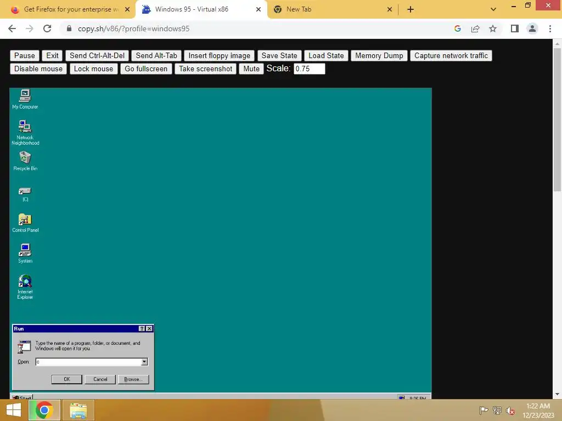Click the Go fullscreen button
The height and width of the screenshot is (421, 562).
click(146, 69)
